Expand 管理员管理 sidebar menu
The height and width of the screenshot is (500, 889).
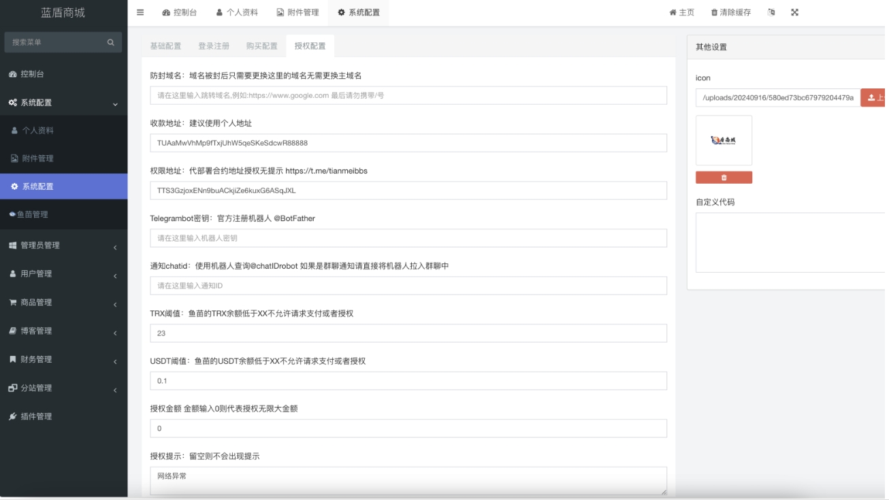tap(63, 246)
